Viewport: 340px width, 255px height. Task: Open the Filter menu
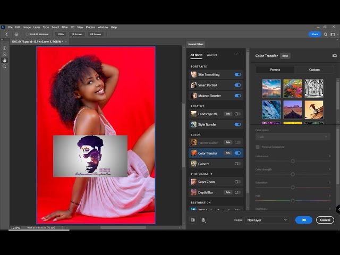[65, 27]
